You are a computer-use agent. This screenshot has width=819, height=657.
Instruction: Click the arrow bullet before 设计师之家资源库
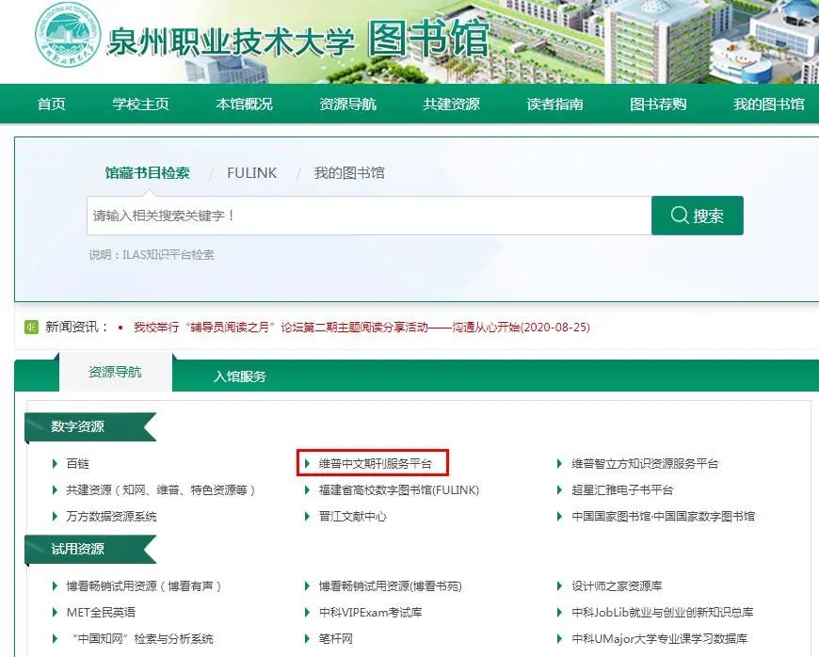click(x=560, y=586)
